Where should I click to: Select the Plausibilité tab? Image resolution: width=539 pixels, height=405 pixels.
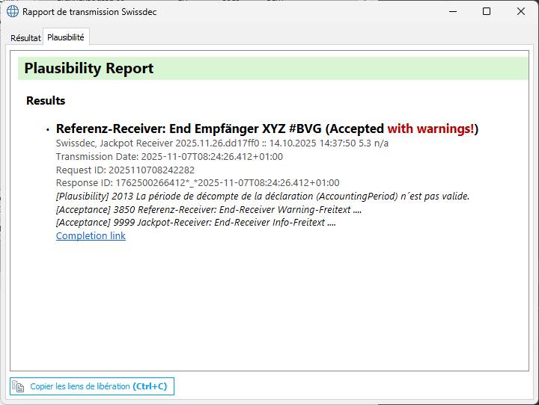coord(66,37)
